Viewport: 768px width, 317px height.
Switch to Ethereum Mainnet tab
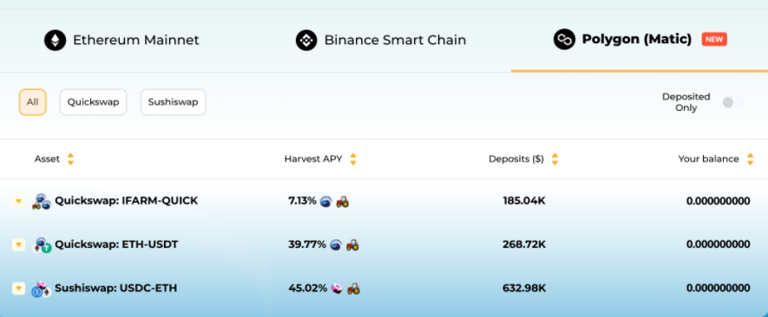122,40
